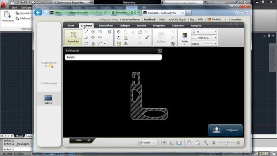
Task: Click the undo arrow in ribbon header
Action: click(231, 25)
